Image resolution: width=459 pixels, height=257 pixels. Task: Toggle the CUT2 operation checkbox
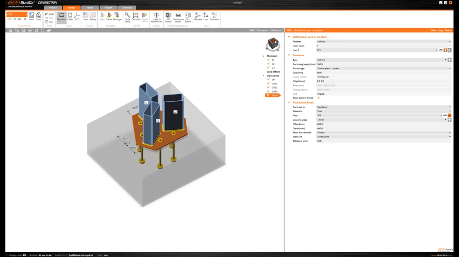click(x=268, y=87)
